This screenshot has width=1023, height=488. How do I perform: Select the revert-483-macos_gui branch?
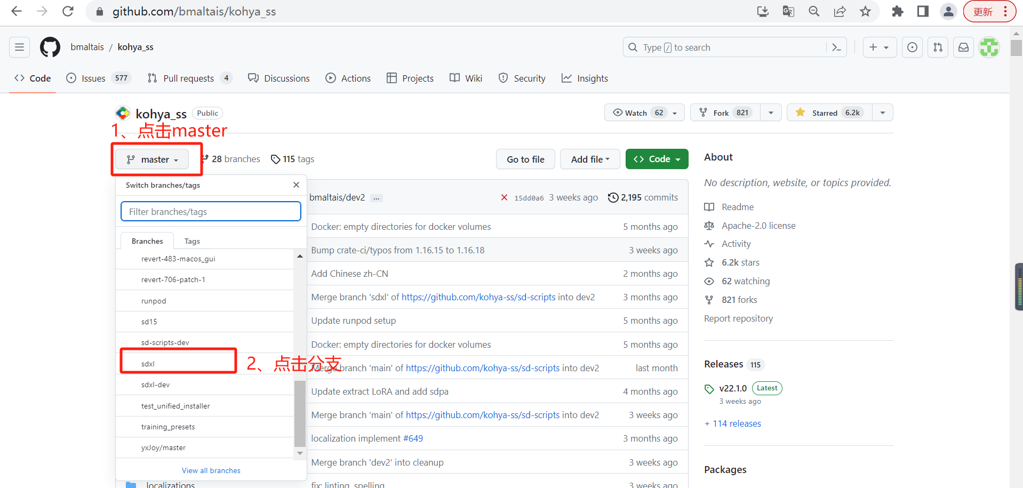(x=204, y=259)
